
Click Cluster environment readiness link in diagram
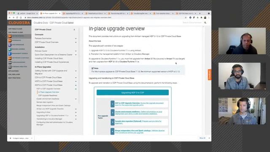point(127,111)
